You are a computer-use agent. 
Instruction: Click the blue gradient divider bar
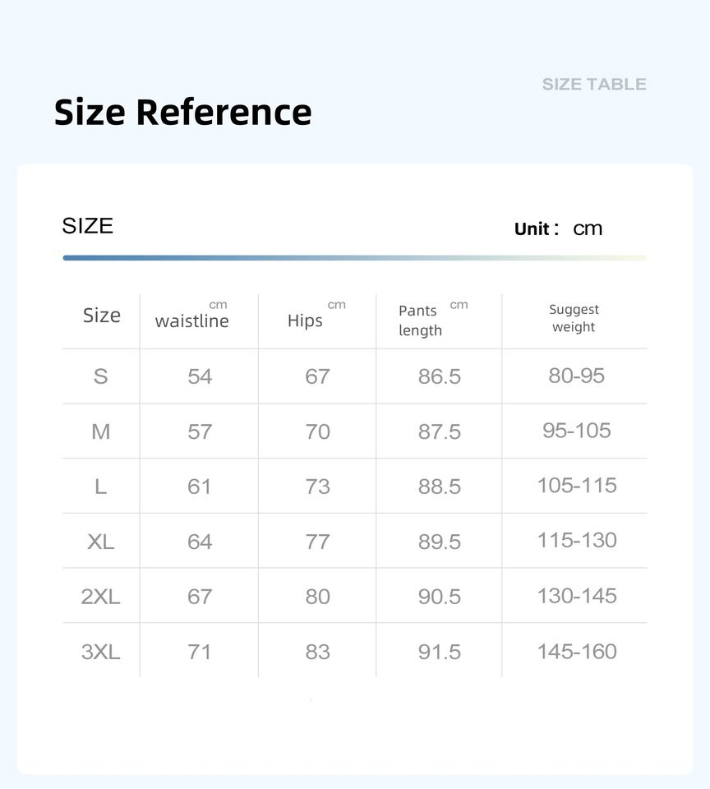(x=354, y=258)
